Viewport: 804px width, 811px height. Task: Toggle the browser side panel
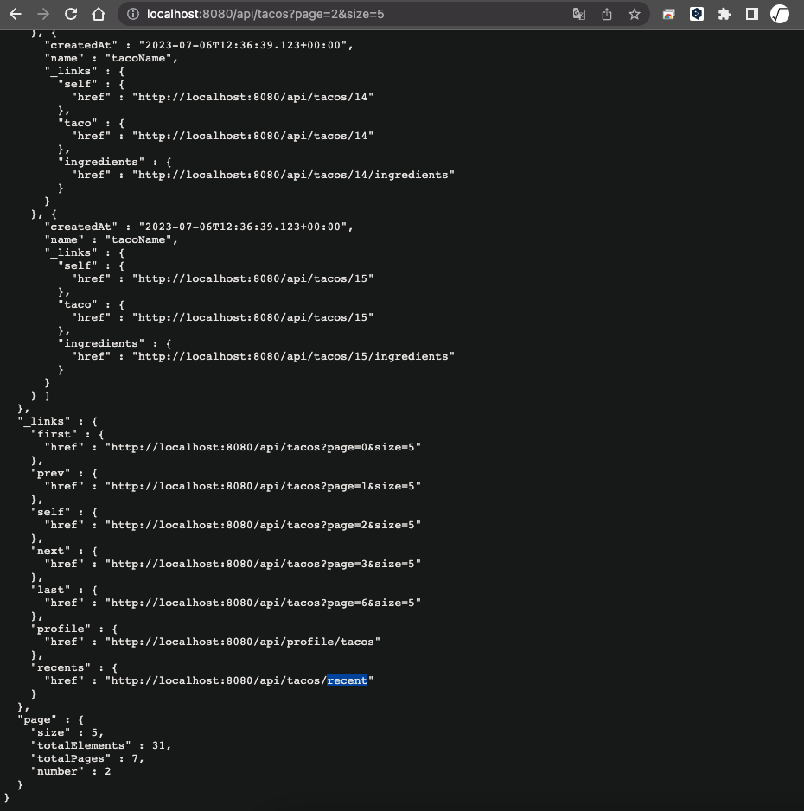coord(752,14)
